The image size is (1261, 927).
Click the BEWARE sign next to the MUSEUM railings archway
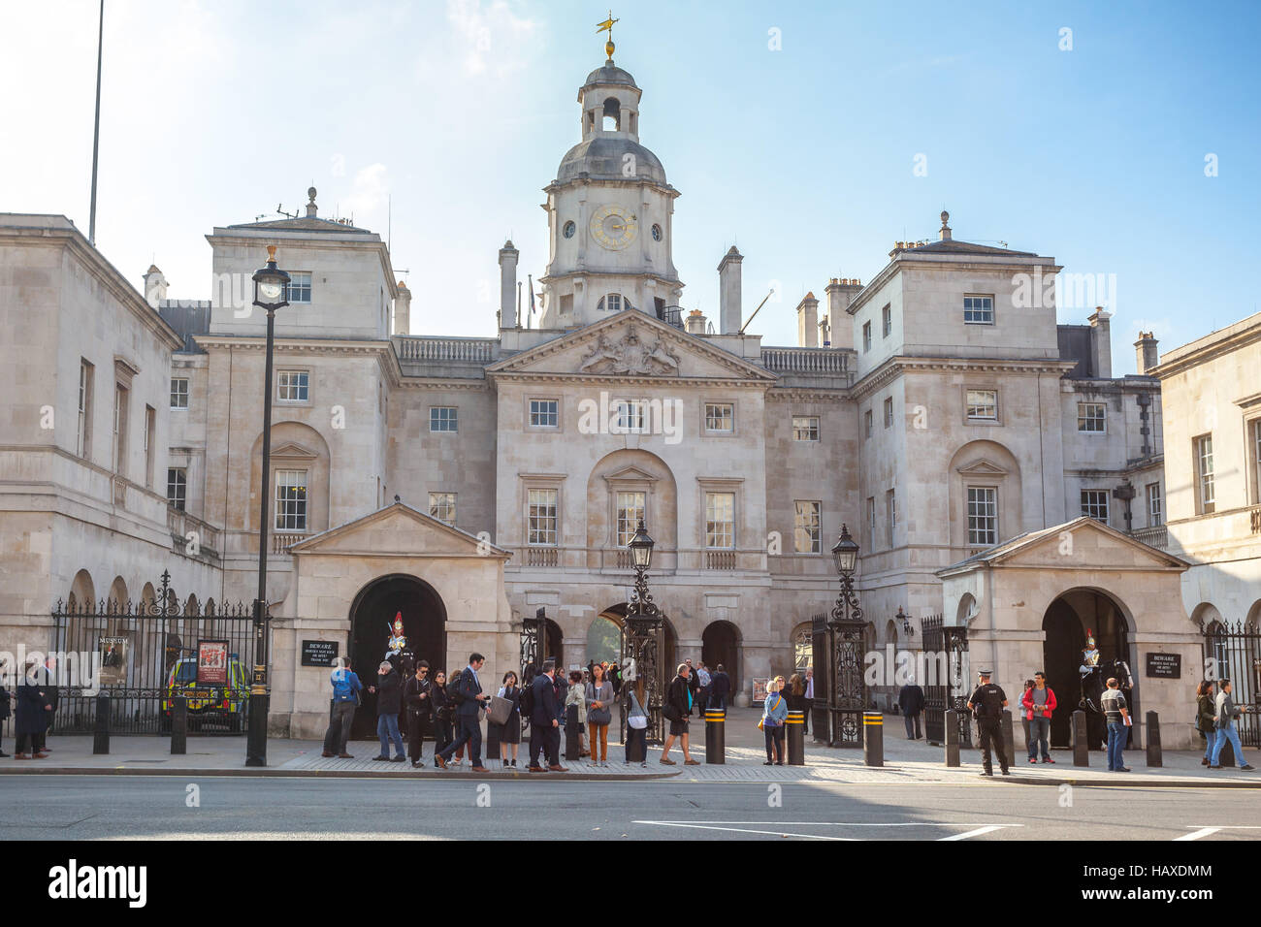pyautogui.click(x=318, y=653)
